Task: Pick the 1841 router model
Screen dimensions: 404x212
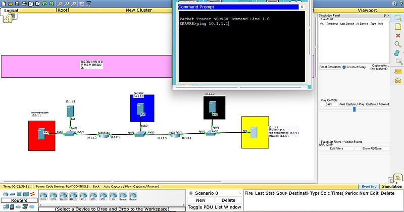Action: tap(43, 196)
